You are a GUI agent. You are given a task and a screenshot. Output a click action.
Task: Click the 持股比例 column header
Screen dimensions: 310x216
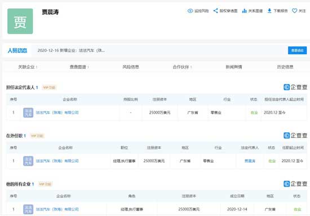tap(131, 100)
